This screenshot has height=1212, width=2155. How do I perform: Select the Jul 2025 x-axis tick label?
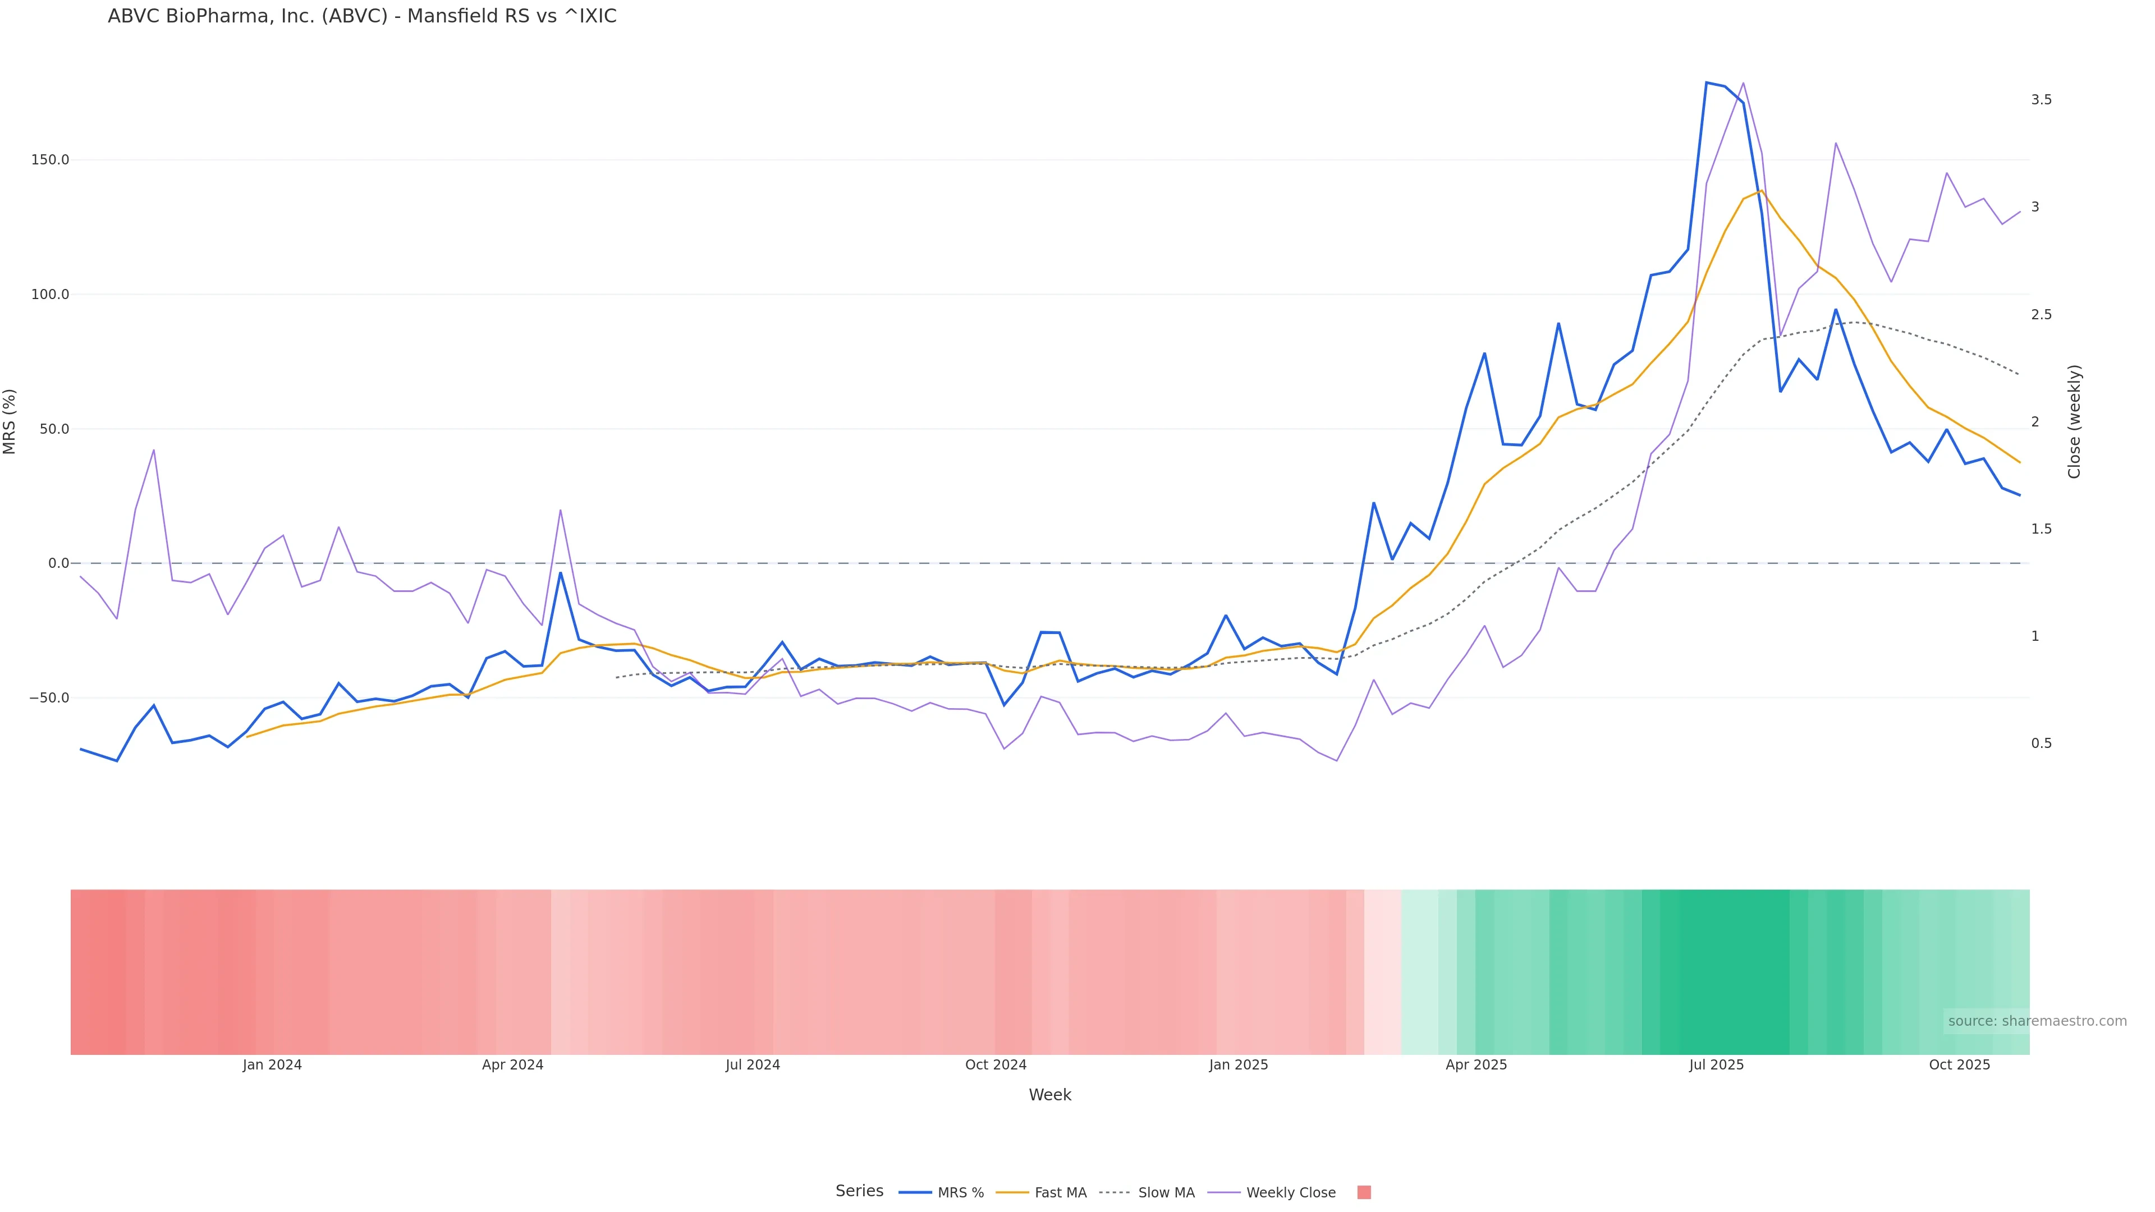(1716, 1066)
